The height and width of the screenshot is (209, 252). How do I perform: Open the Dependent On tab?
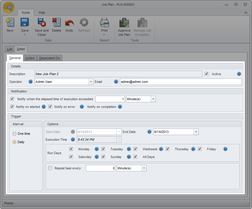[49, 58]
